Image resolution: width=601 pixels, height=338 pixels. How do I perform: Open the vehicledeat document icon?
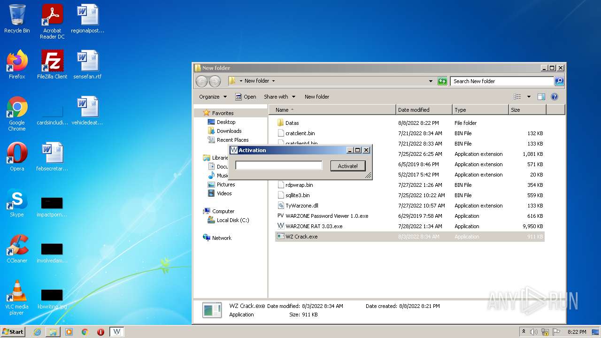87,111
